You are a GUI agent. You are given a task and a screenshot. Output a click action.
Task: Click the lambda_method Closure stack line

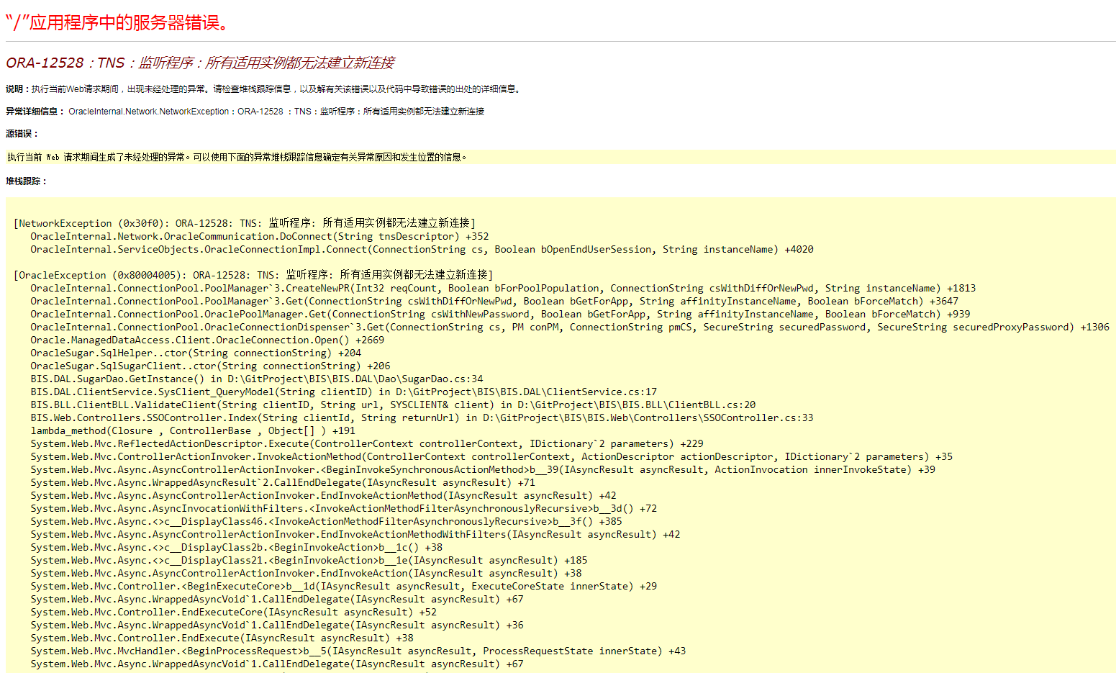[193, 430]
